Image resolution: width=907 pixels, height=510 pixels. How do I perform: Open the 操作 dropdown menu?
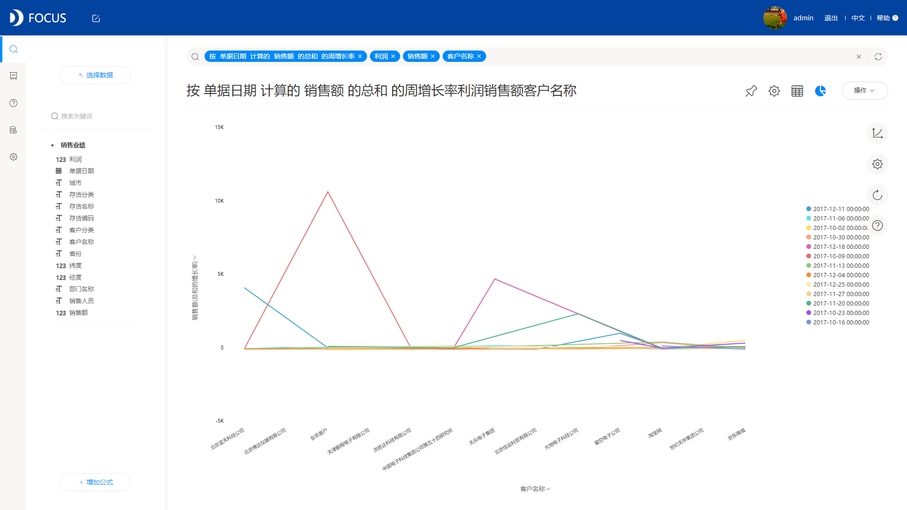click(x=864, y=90)
